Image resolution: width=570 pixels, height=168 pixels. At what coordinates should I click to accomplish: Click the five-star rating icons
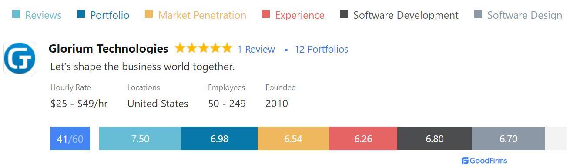point(204,48)
